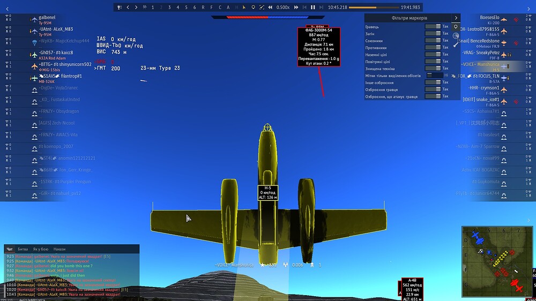Toggle the Противники marker filter
The height and width of the screenshot is (301, 536).
pos(433,48)
